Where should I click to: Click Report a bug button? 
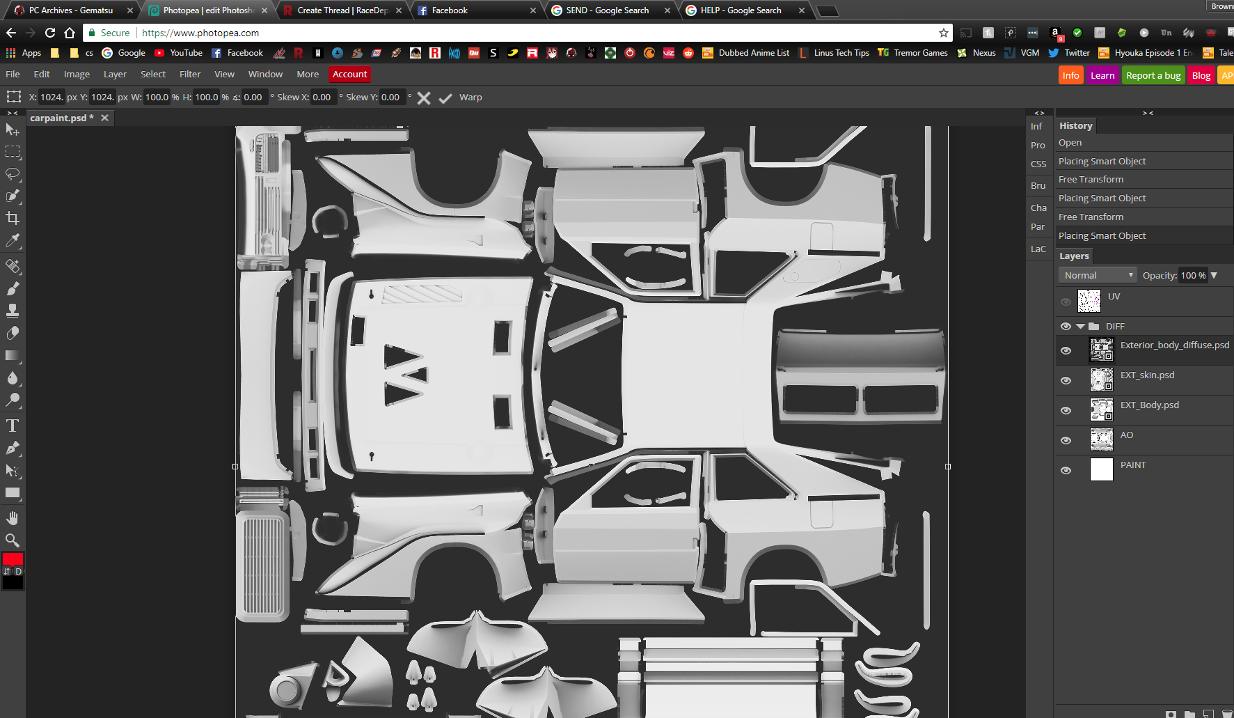(x=1153, y=75)
